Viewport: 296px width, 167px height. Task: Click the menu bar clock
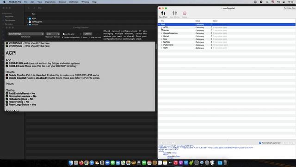[x=290, y=2]
